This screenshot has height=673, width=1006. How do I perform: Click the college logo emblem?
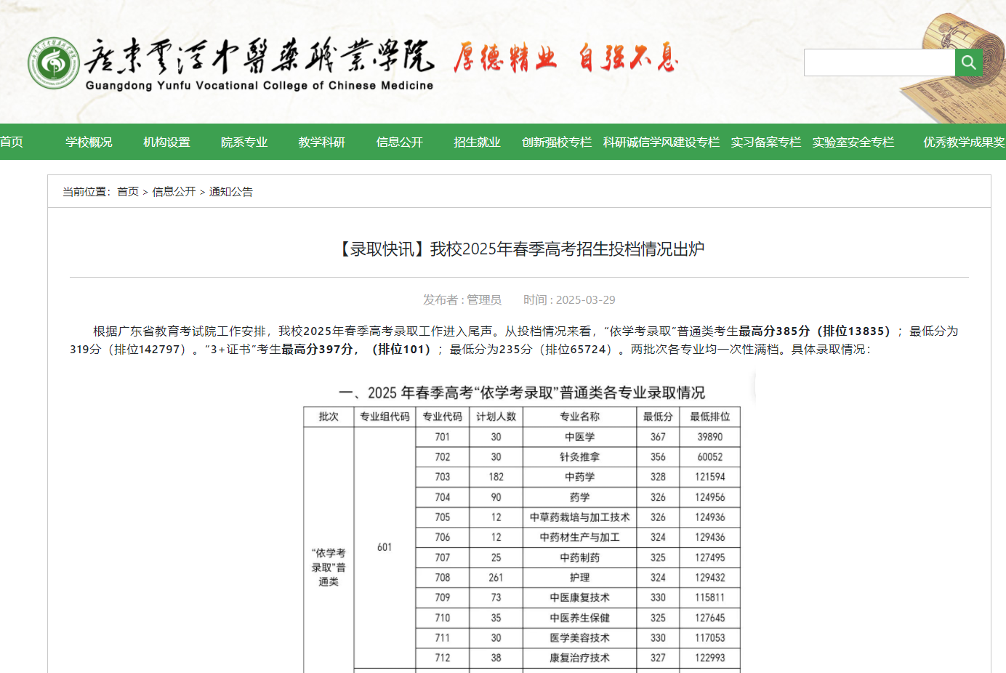click(x=53, y=63)
